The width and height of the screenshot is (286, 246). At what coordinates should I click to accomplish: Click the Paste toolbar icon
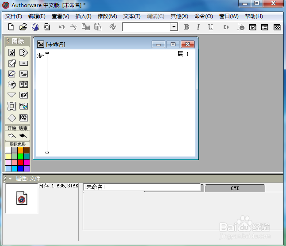tap(98, 27)
